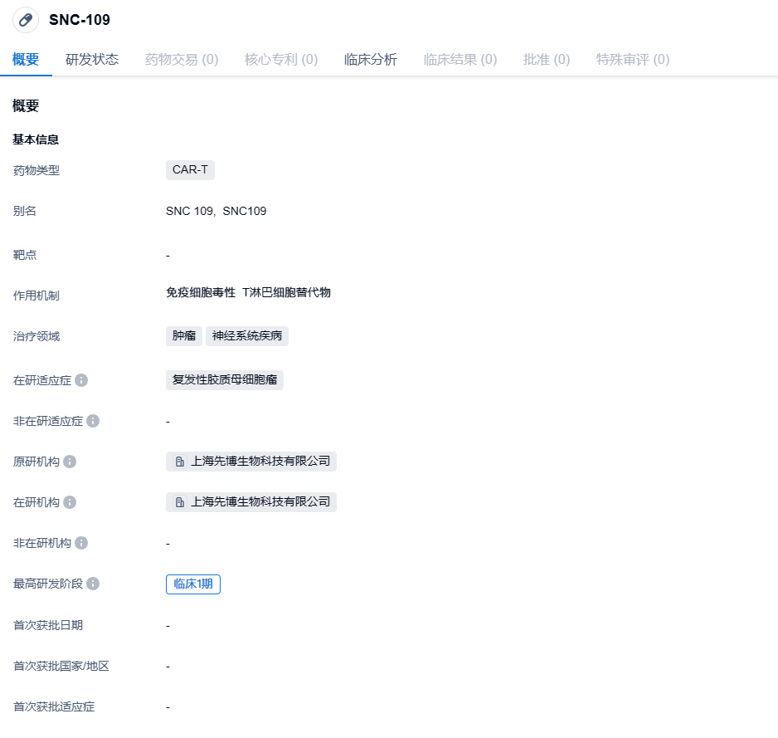Click info icon next to 非在研适应症
778x738 pixels.
tap(93, 421)
